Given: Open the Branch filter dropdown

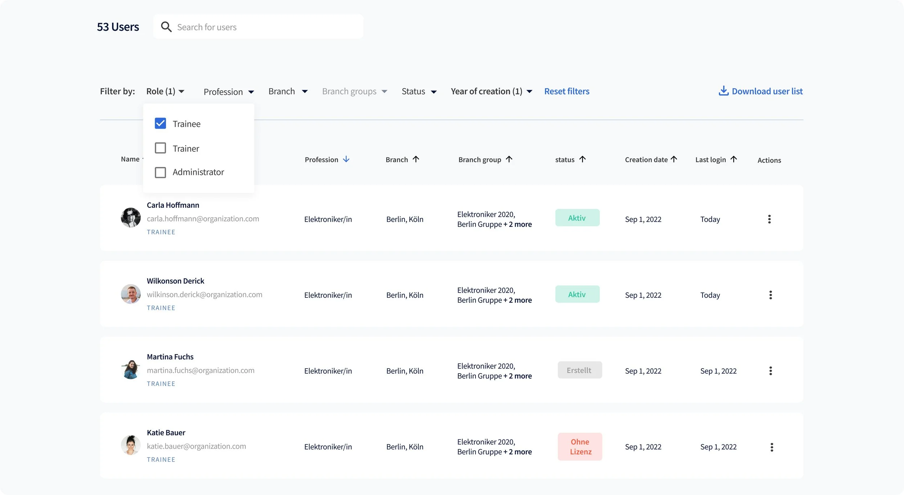Looking at the screenshot, I should click(x=288, y=91).
